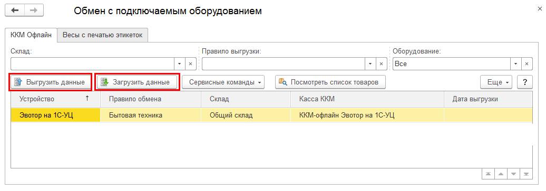Image resolution: width=546 pixels, height=191 pixels.
Task: Open the Весы с печатью этикеток tab
Action: (x=103, y=35)
